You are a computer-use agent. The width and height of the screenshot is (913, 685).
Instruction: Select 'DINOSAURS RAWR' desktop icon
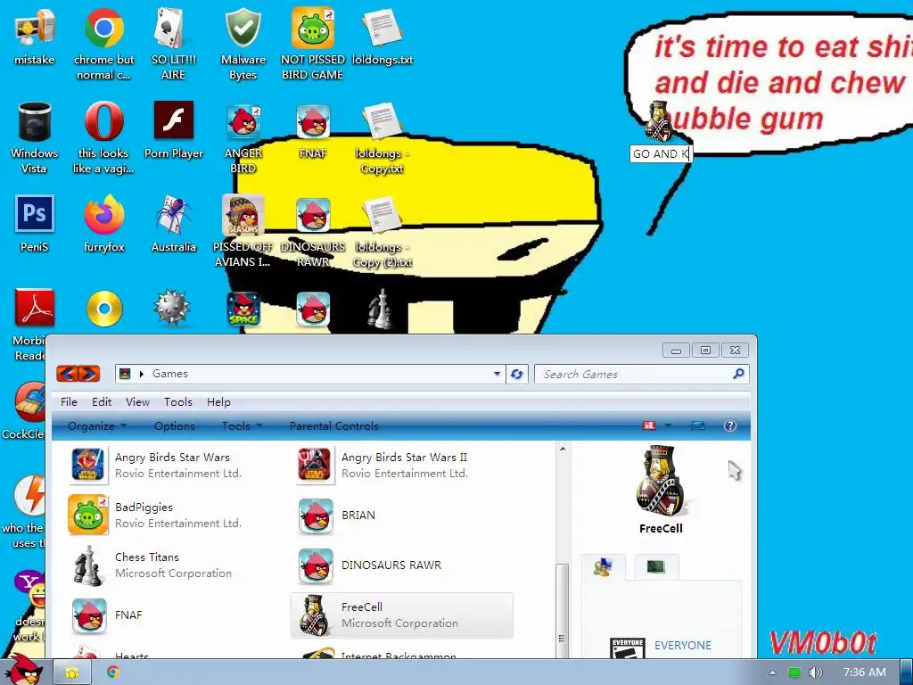click(x=313, y=231)
